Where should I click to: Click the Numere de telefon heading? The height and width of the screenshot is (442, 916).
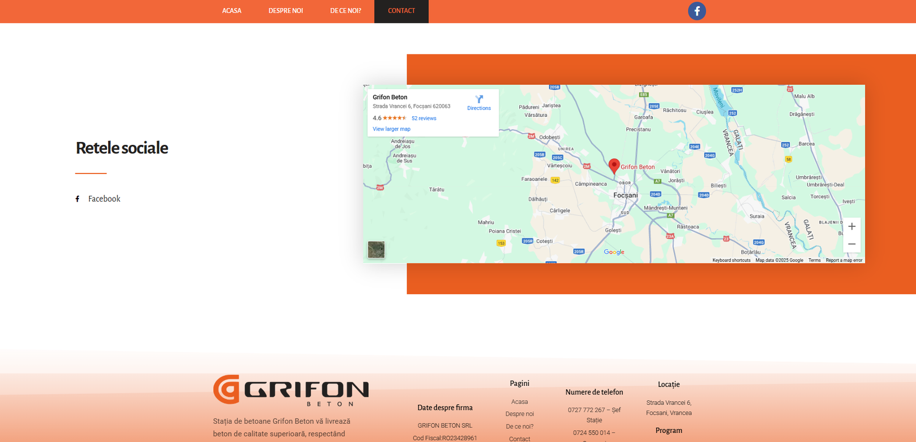(594, 392)
